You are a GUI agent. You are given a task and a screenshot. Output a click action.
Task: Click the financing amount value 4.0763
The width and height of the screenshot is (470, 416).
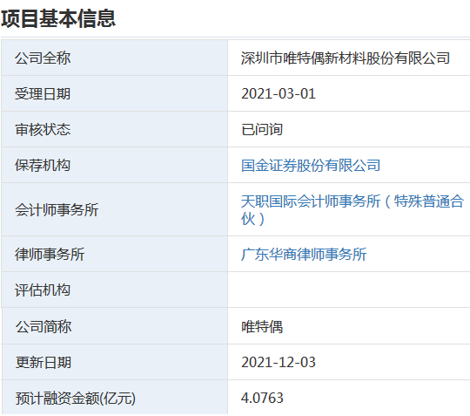(x=262, y=398)
